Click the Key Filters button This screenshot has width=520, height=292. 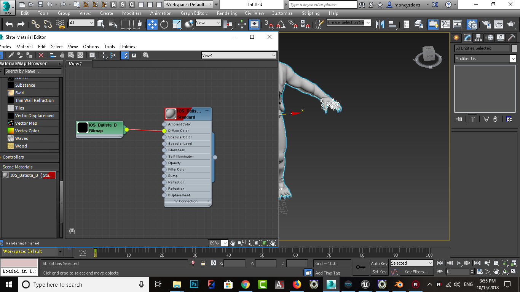[x=416, y=272]
